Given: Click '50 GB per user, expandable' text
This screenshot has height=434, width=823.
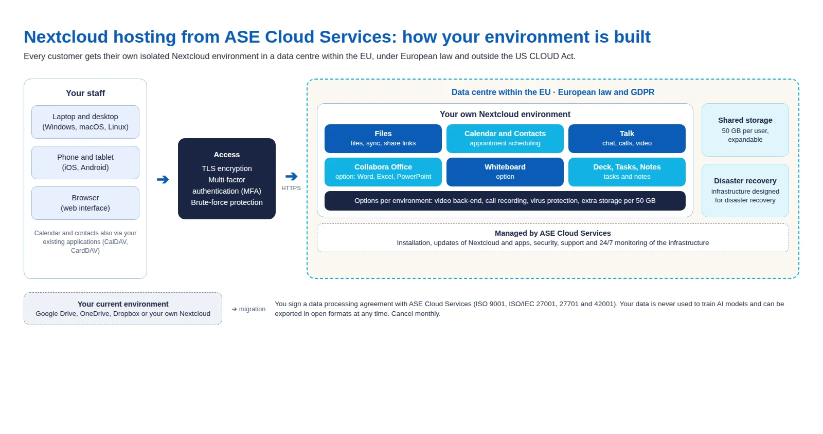Looking at the screenshot, I should click(x=745, y=135).
